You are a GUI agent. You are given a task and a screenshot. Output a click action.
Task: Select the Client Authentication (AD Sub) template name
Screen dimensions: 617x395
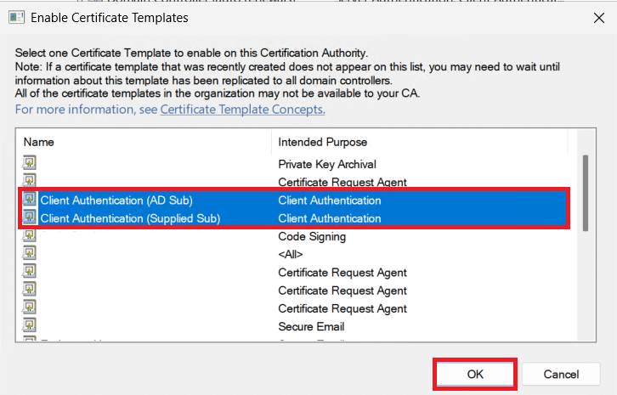116,200
